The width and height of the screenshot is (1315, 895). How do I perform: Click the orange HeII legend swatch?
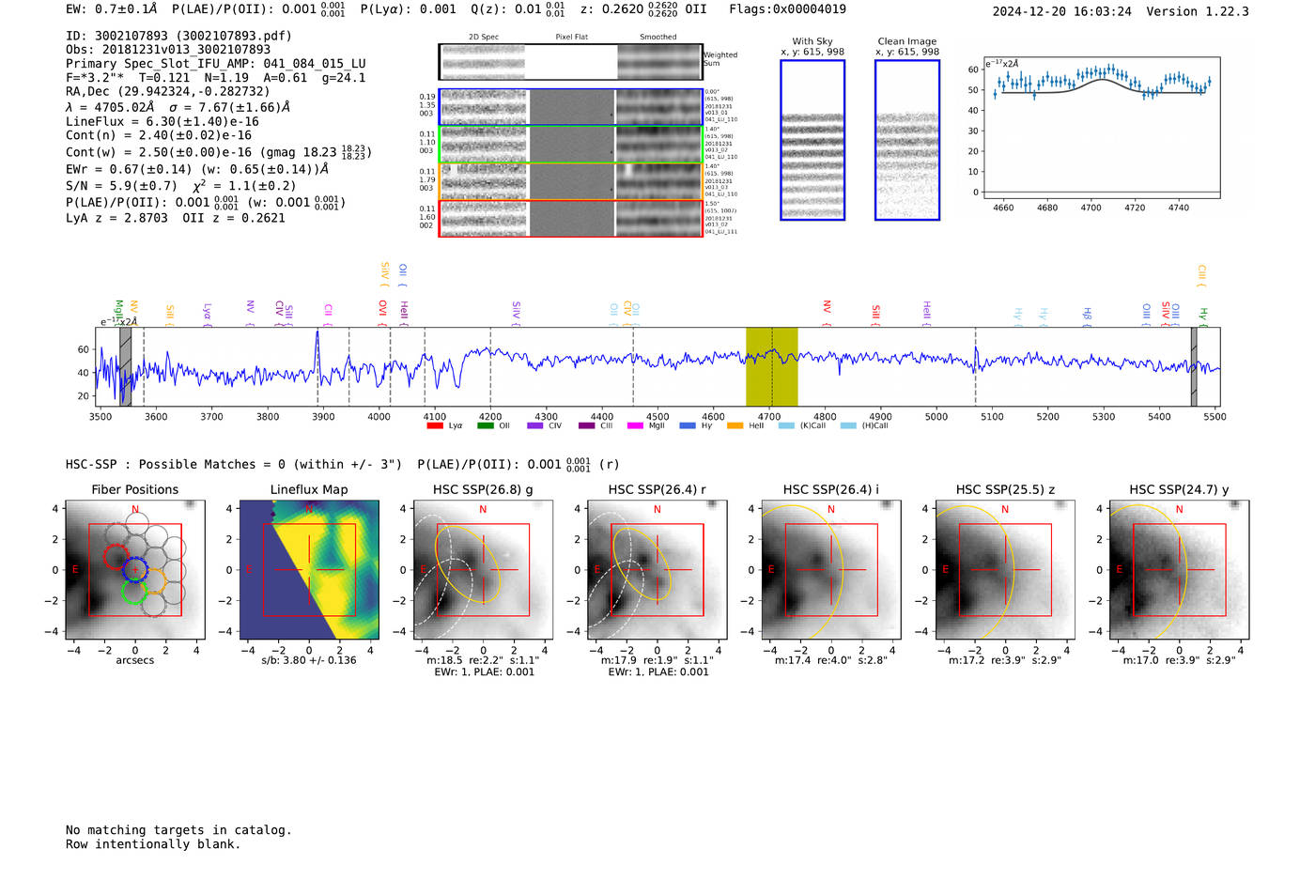point(735,425)
